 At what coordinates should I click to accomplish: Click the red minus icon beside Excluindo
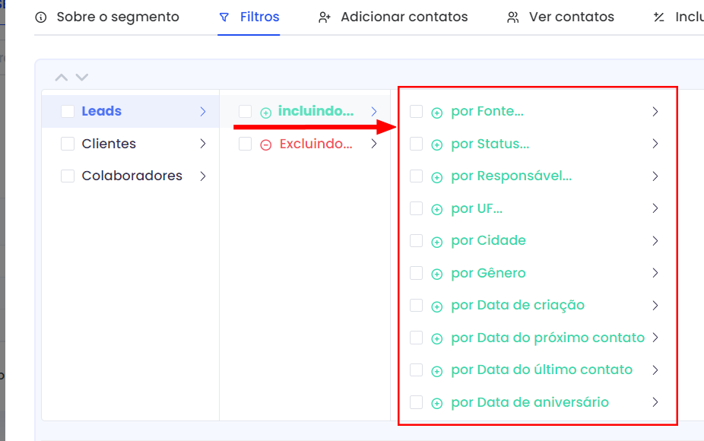pyautogui.click(x=265, y=144)
